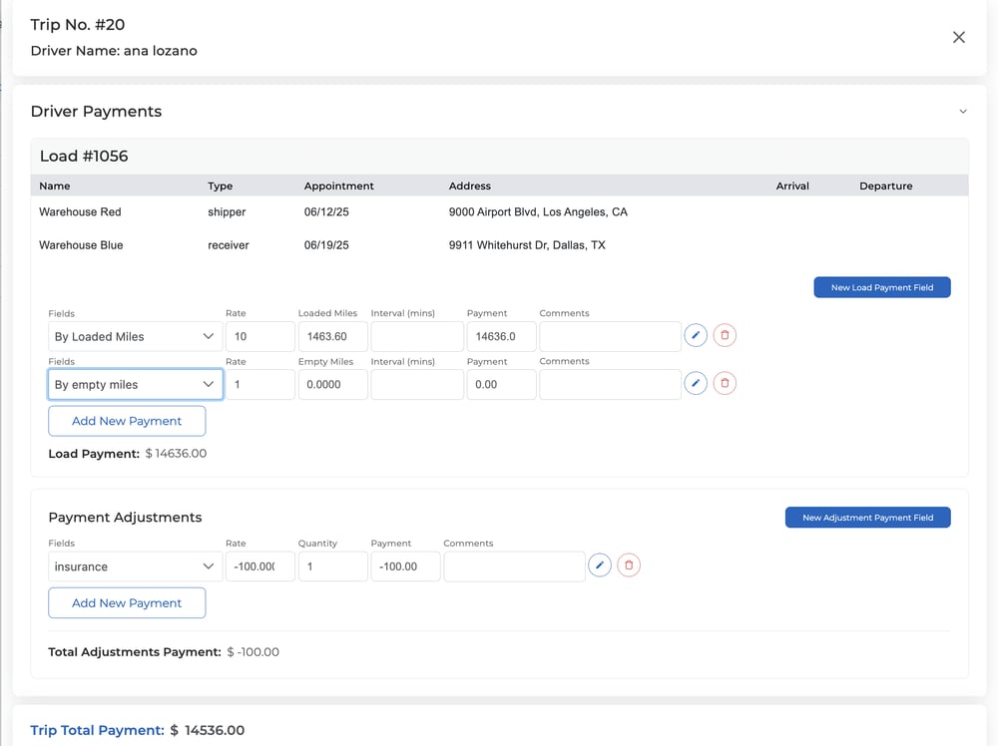Viewport: 998px width, 746px height.
Task: Edit the By empty miles payment row
Action: click(x=696, y=384)
